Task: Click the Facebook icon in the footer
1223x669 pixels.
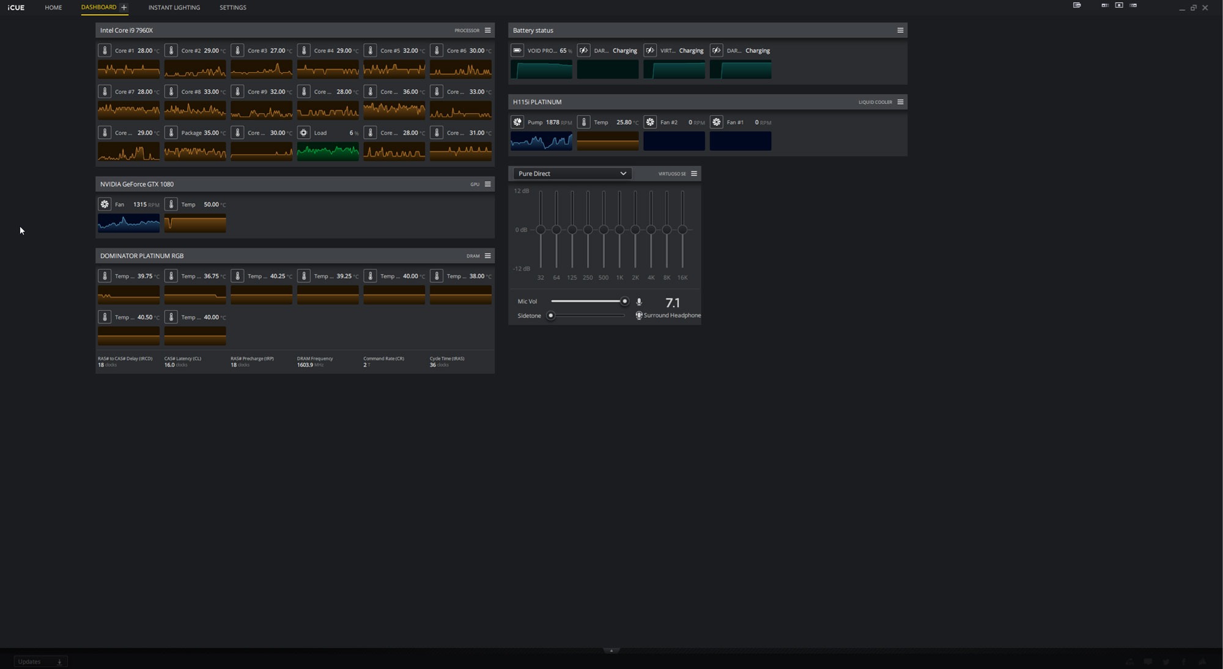Action: click(1184, 662)
